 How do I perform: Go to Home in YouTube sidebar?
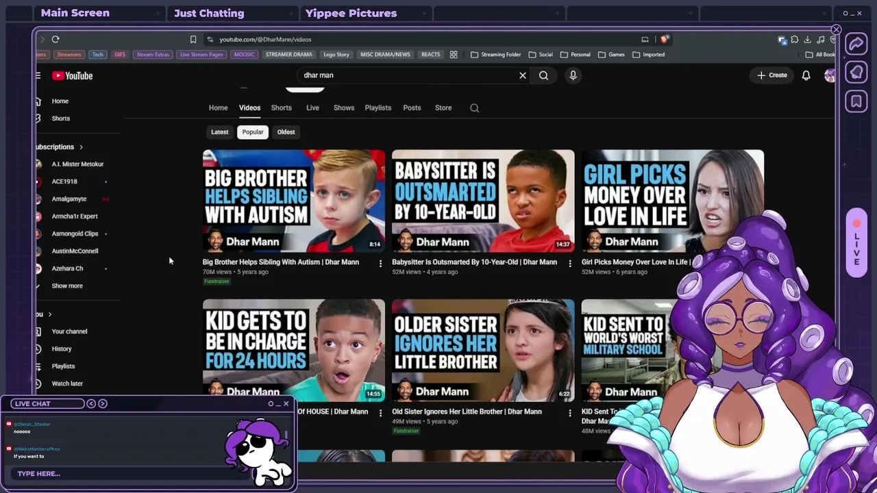(60, 101)
